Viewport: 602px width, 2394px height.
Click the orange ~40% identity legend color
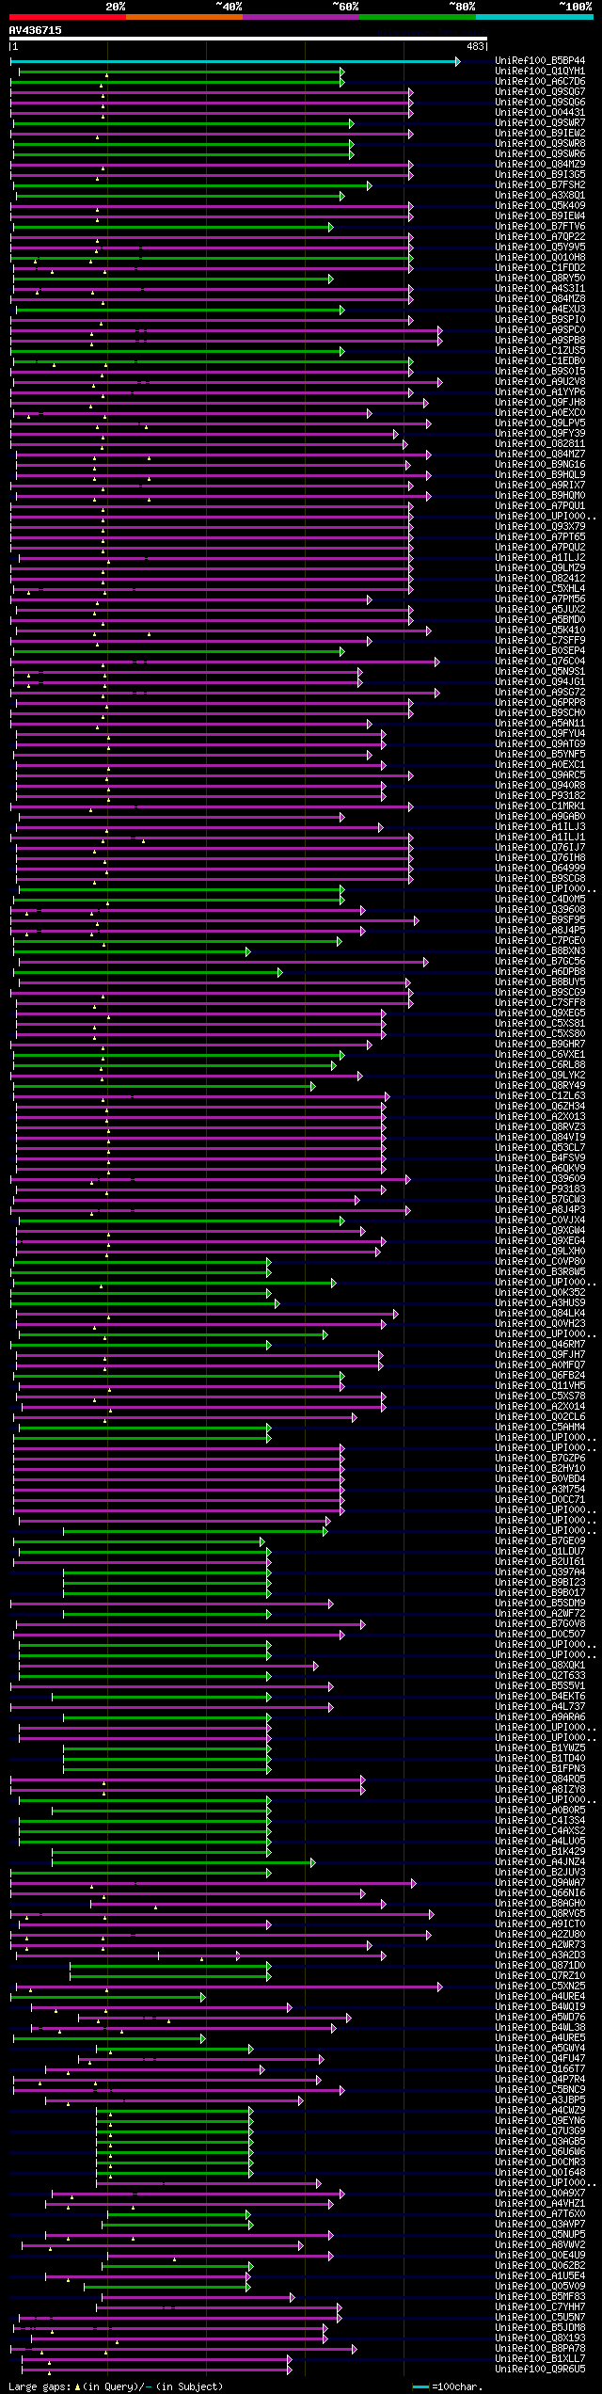click(x=184, y=17)
